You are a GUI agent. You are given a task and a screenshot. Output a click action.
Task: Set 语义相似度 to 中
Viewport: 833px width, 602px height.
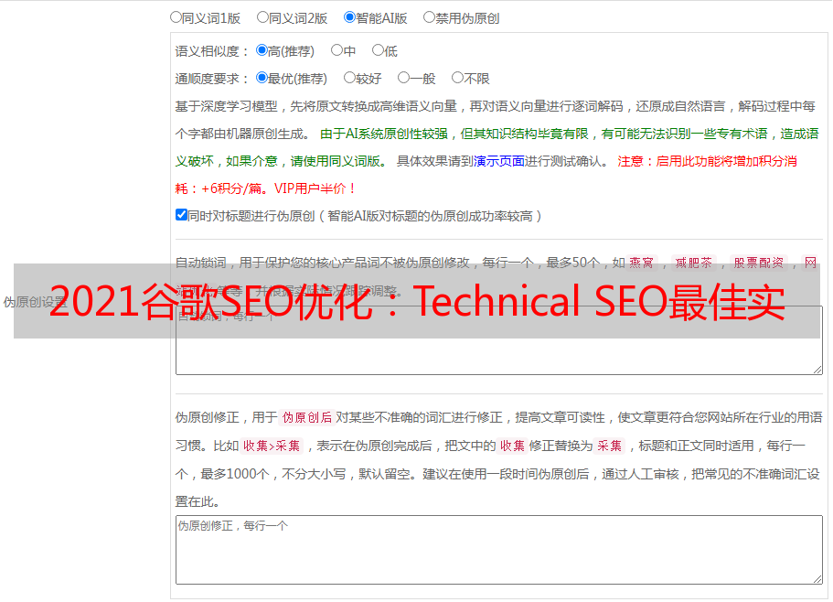click(336, 50)
